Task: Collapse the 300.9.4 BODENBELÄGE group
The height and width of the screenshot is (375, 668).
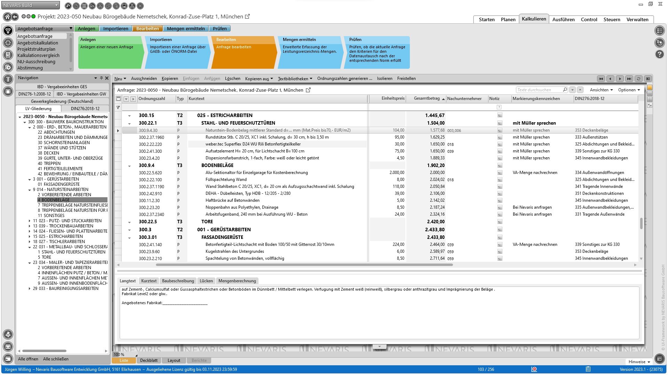Action: tap(129, 166)
